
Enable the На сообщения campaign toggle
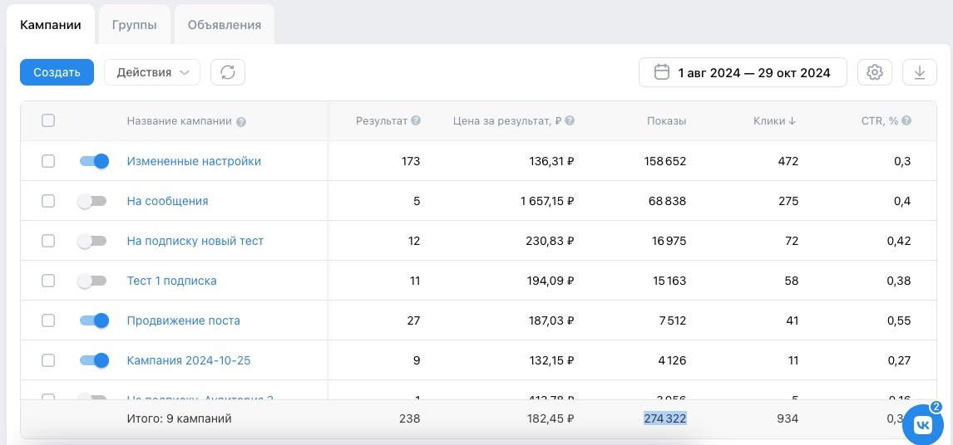point(91,201)
